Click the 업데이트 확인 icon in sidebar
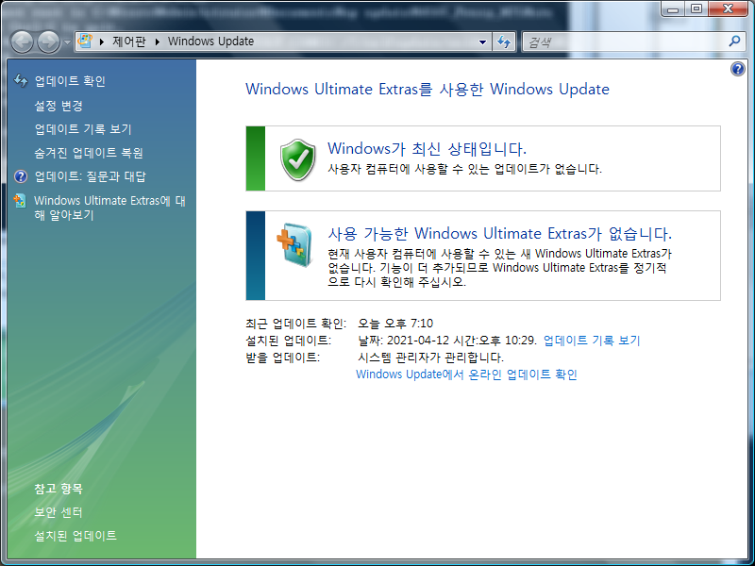This screenshot has width=755, height=566. tap(21, 80)
